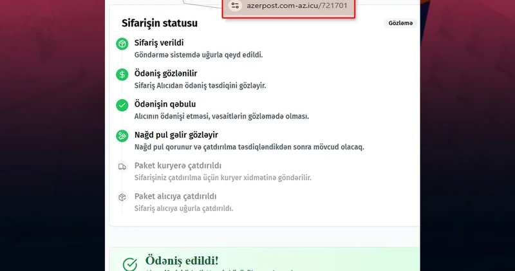The width and height of the screenshot is (515, 271).
Task: Click the Paket alıcıya çatdırıldı step title
Action: [175, 196]
